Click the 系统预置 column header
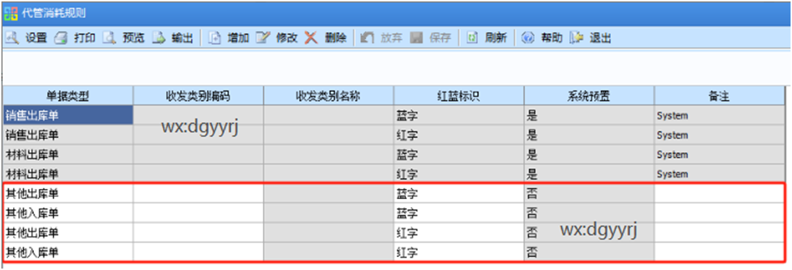The height and width of the screenshot is (270, 792). pos(589,96)
